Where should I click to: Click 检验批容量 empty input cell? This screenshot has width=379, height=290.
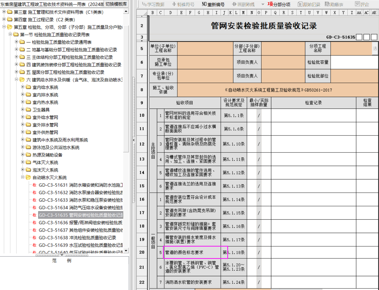pos(354,62)
